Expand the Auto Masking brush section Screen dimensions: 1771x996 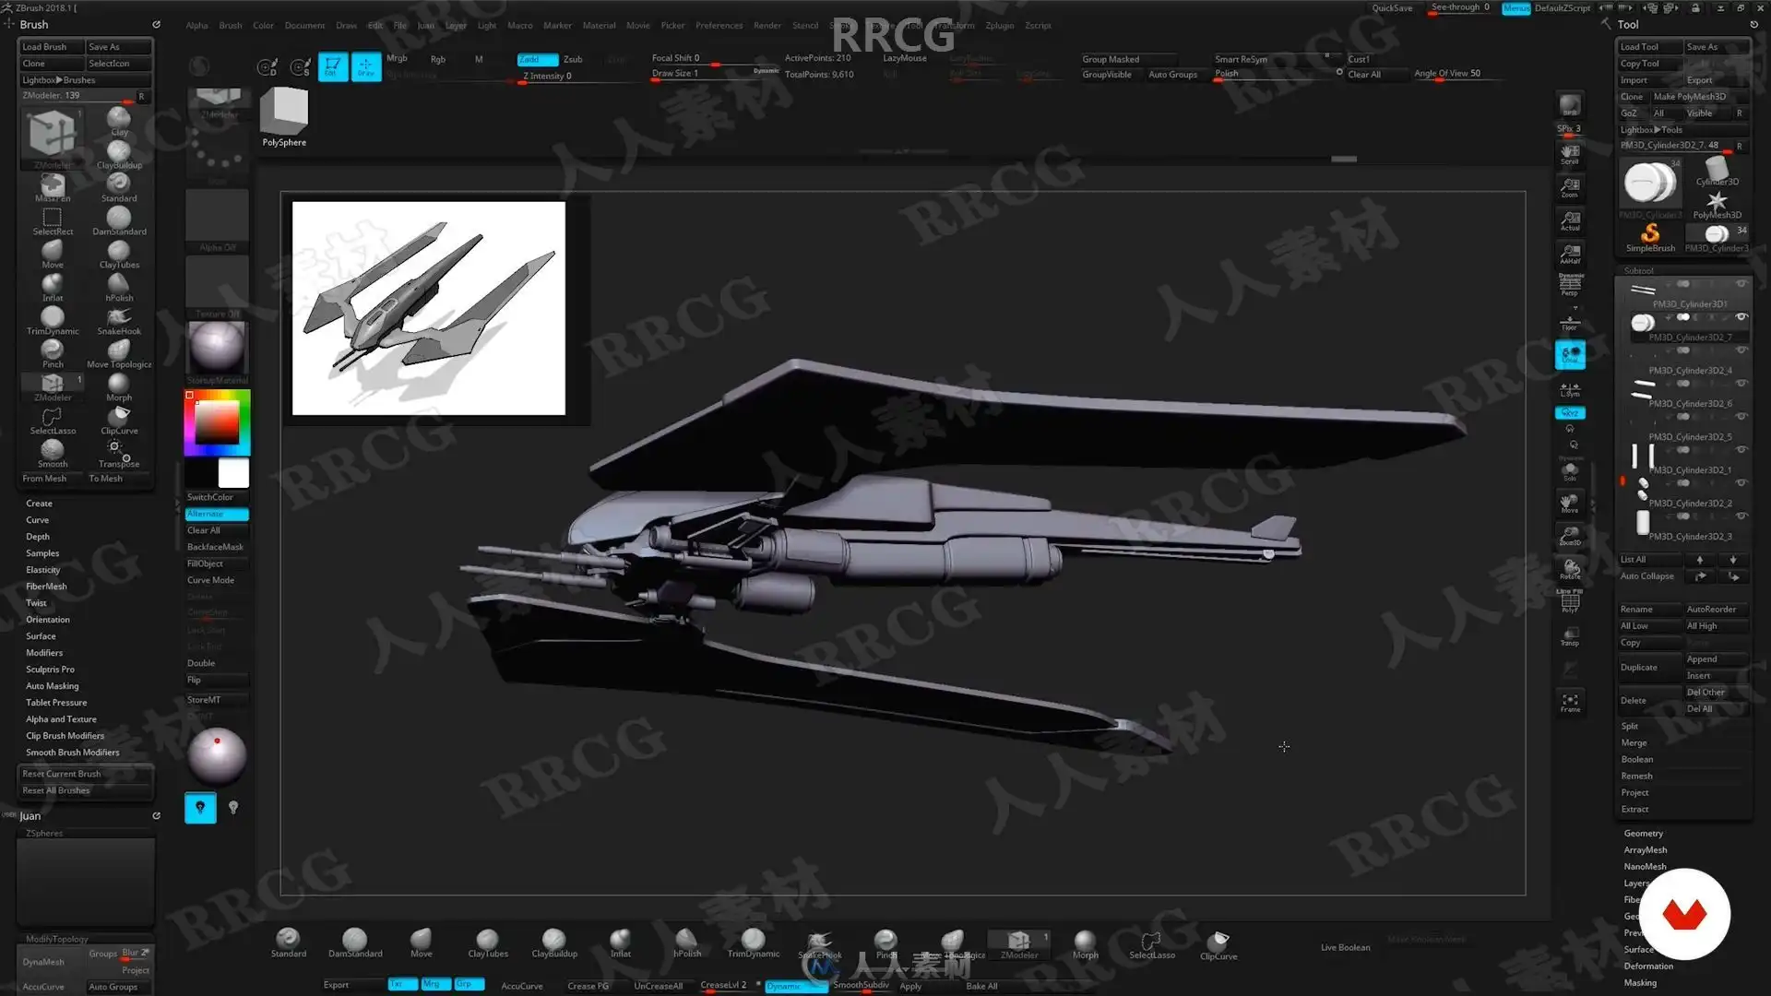52,686
